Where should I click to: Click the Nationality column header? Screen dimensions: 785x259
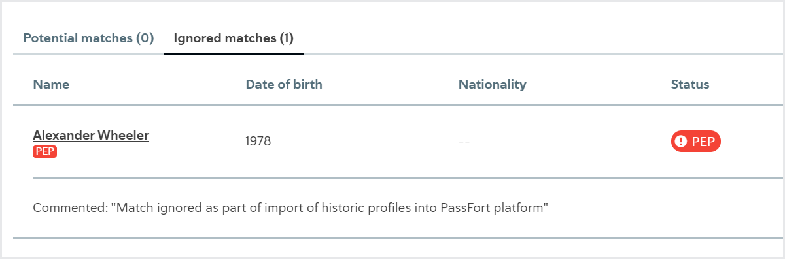493,84
